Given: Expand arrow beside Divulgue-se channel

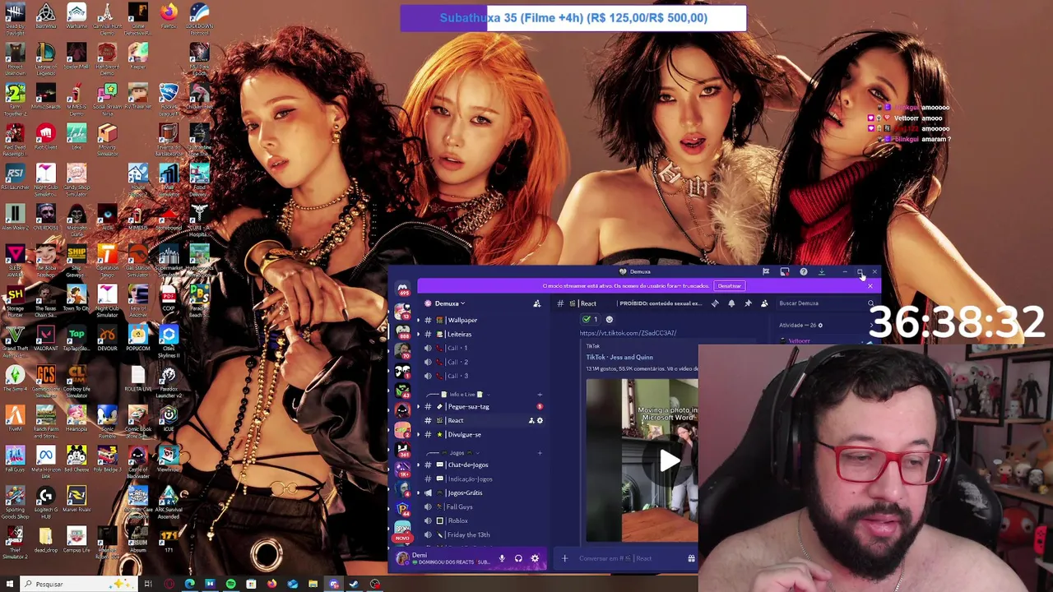Looking at the screenshot, I should [418, 434].
